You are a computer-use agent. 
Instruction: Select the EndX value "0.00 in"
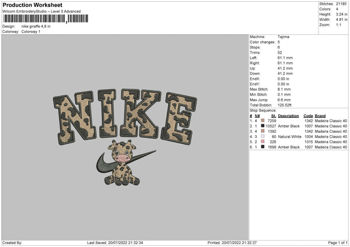point(283,79)
